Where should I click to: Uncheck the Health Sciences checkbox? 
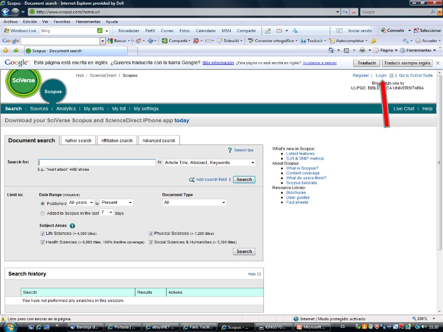click(x=43, y=242)
